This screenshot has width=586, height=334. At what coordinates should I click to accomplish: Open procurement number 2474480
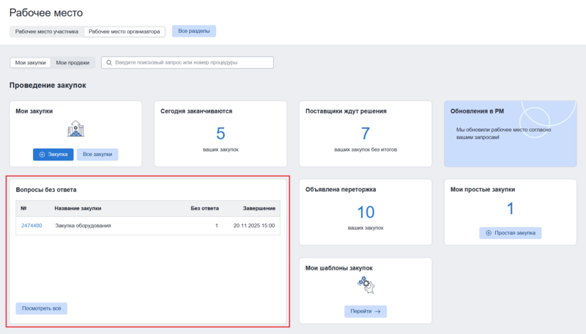(31, 226)
